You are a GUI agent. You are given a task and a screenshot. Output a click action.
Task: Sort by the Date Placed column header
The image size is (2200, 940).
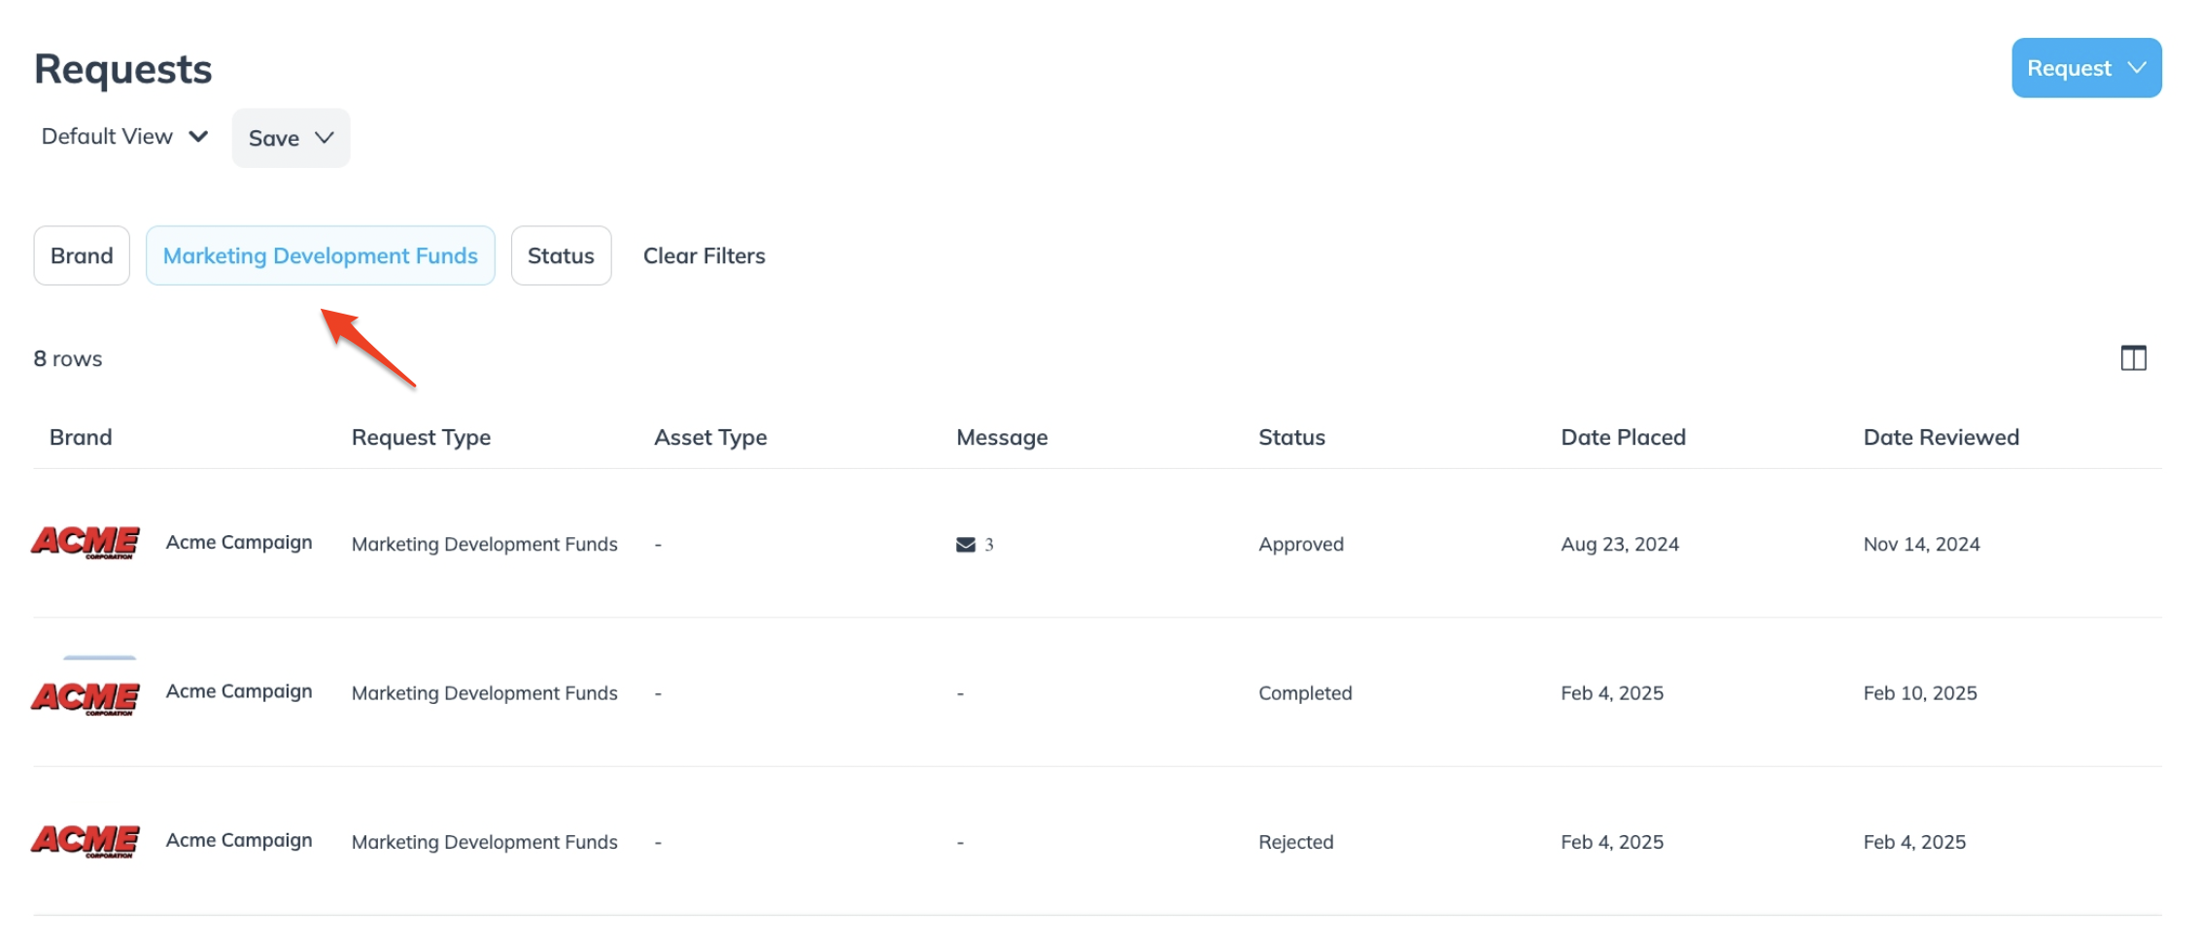1623,437
